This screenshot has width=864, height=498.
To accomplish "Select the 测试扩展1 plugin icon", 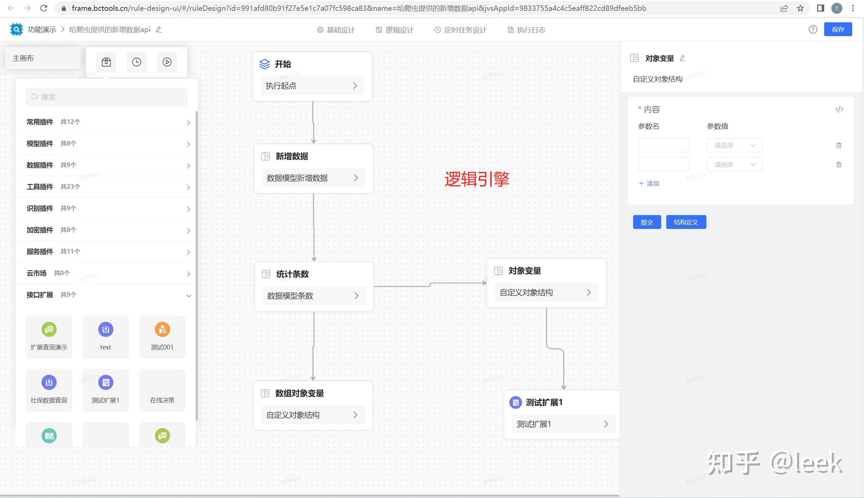I will pyautogui.click(x=105, y=382).
